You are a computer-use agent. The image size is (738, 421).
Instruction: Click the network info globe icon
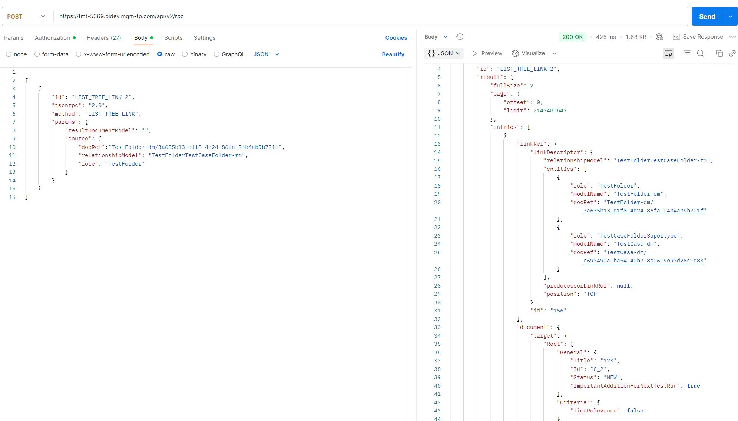[x=659, y=37]
